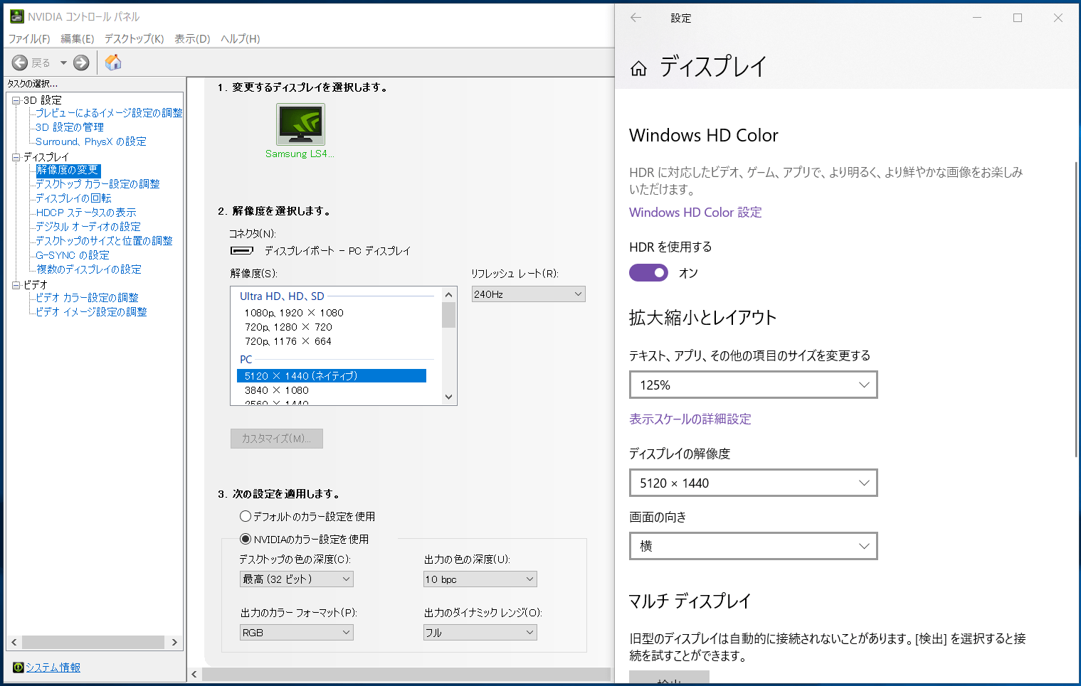This screenshot has width=1081, height=686.
Task: Open 表示スケールの詳細設定 link
Action: 690,419
